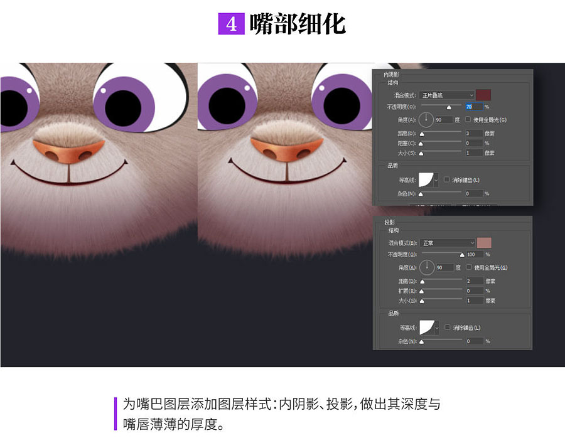Click the Inner Shadow distance field showing 3

point(473,133)
